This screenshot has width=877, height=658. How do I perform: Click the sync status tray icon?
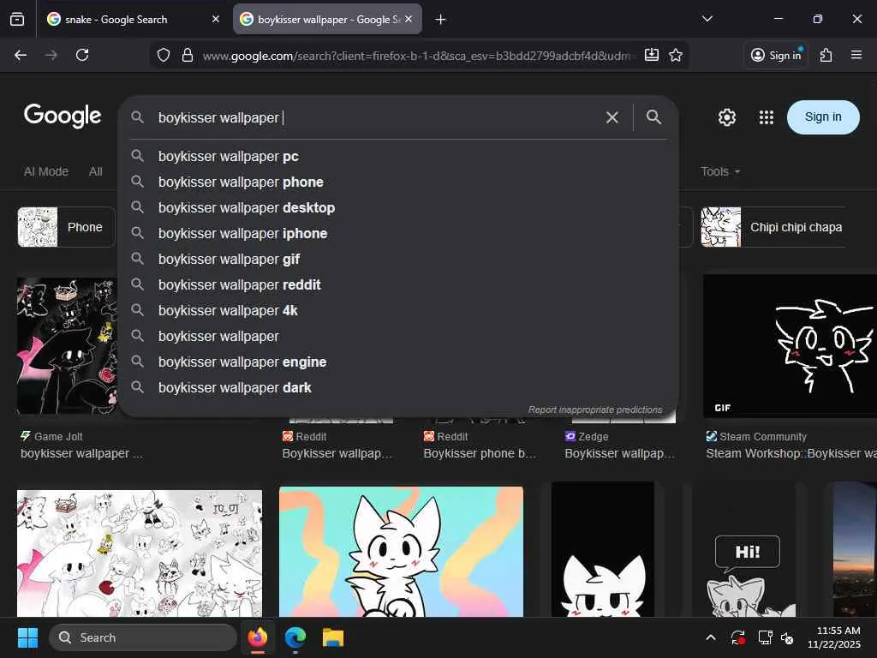coord(738,637)
